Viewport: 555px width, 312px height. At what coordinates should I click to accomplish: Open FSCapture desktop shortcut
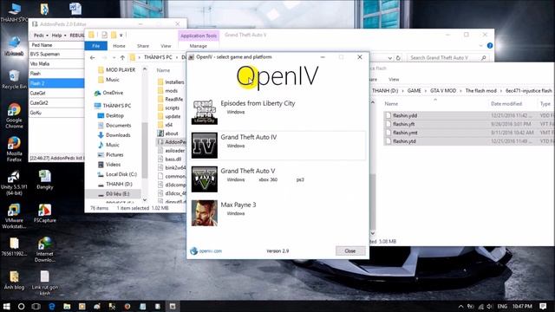(x=44, y=213)
